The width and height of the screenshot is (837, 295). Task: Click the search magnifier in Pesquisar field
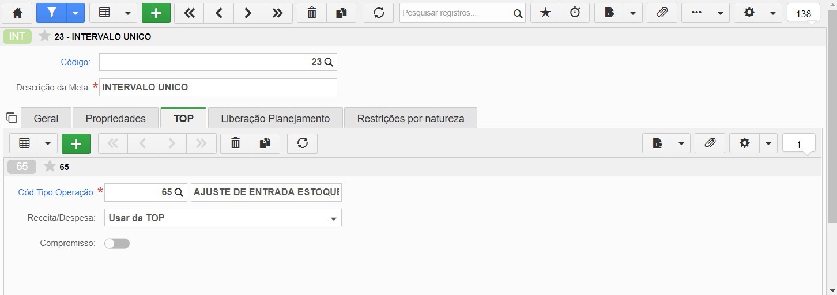[x=518, y=13]
